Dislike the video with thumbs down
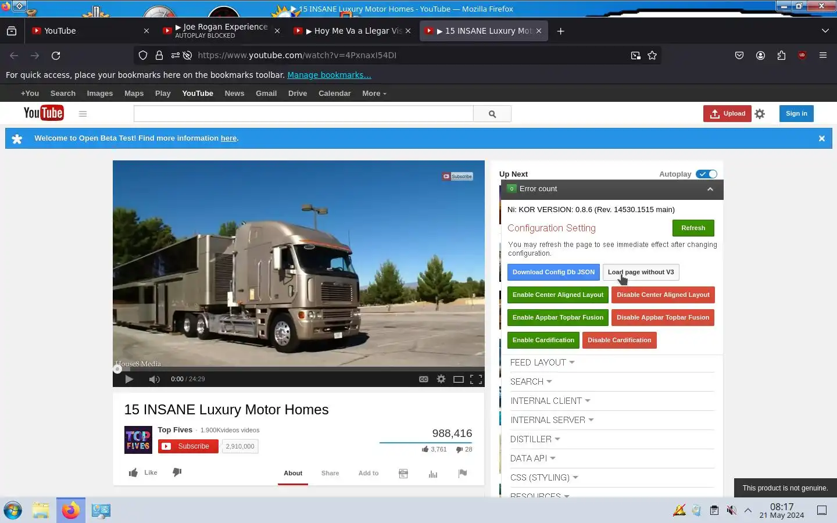 click(177, 472)
